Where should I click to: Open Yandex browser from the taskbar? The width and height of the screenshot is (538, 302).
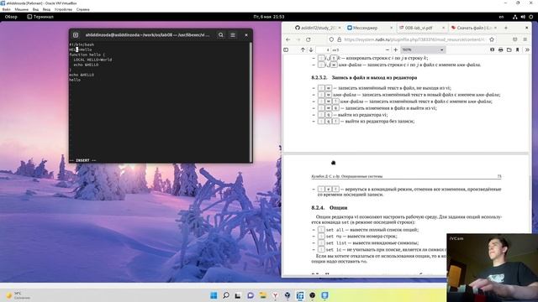275,295
